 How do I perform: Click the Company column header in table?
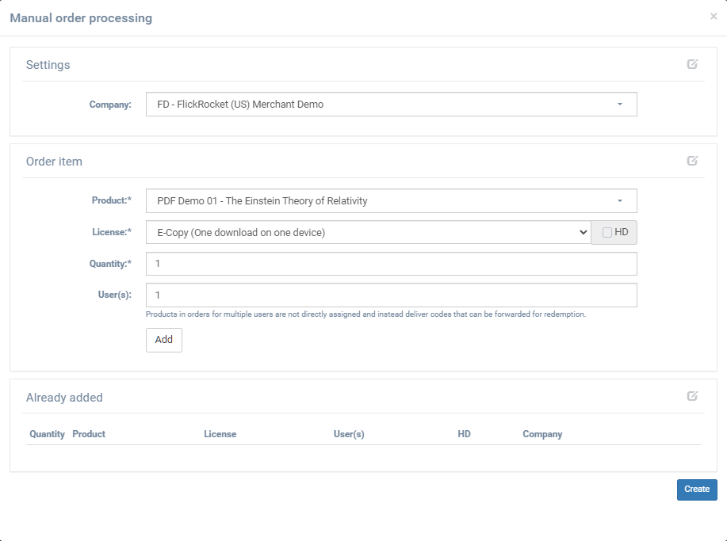coord(542,434)
